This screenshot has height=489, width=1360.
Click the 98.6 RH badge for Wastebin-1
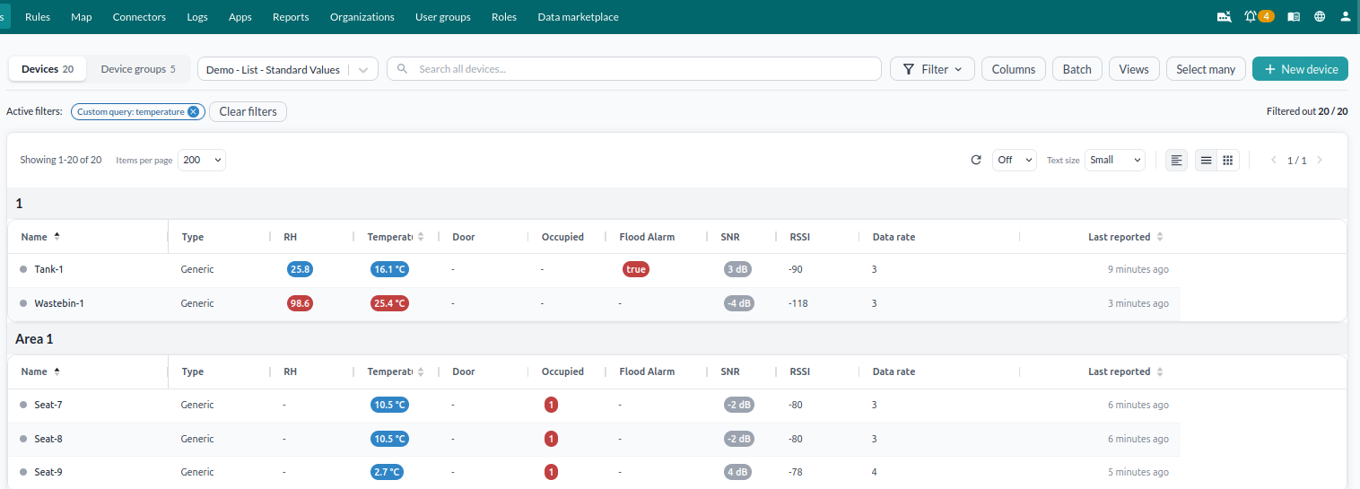point(300,303)
